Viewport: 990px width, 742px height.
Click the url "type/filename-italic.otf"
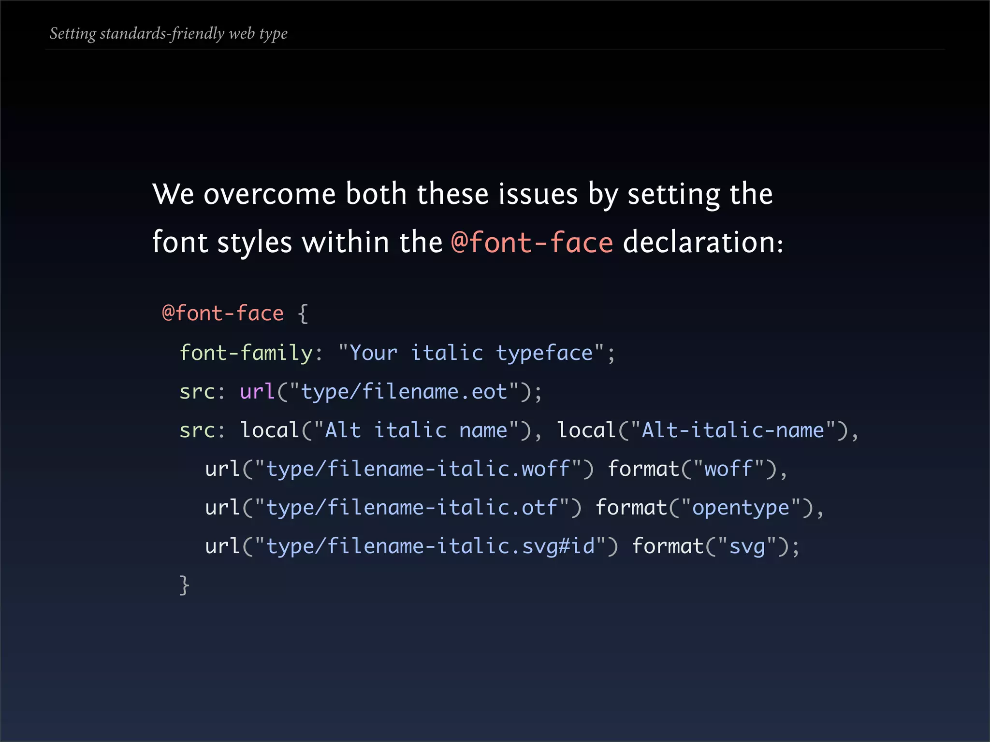[x=393, y=508]
